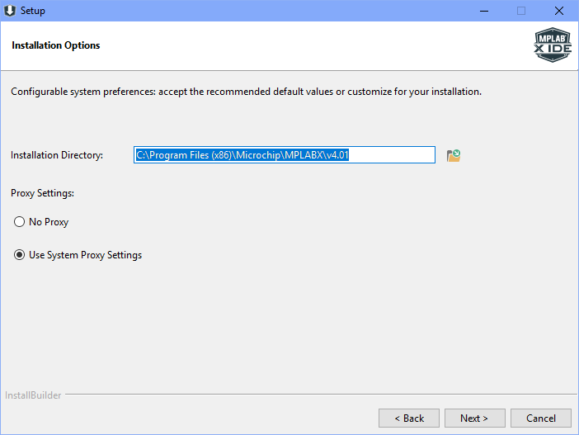The width and height of the screenshot is (579, 435).
Task: Proceed with the Next button
Action: click(x=474, y=418)
